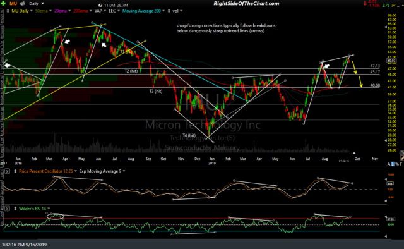The height and width of the screenshot is (249, 404).
Task: Click the upper scale triangle in RSI pane
Action: [386, 217]
